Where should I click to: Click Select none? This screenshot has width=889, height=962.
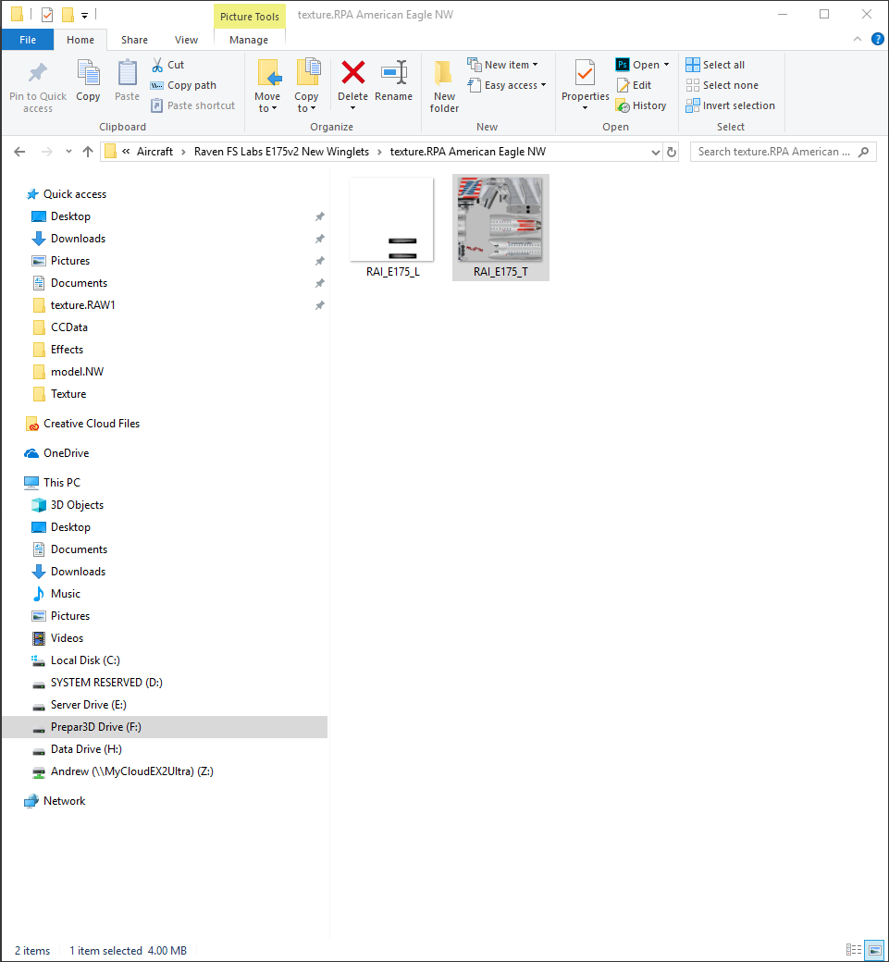click(x=722, y=85)
